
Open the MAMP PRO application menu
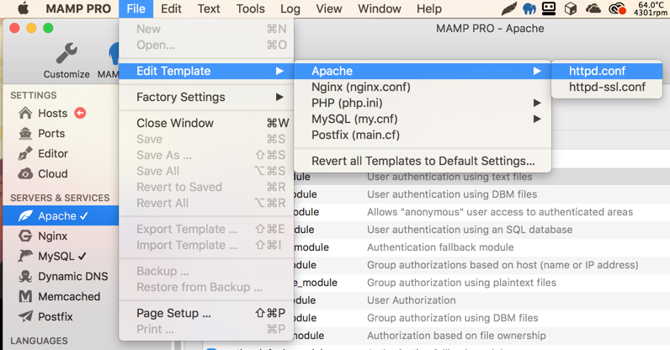tap(78, 8)
